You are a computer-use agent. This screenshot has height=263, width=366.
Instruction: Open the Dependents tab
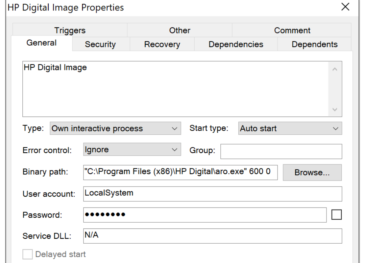[314, 44]
